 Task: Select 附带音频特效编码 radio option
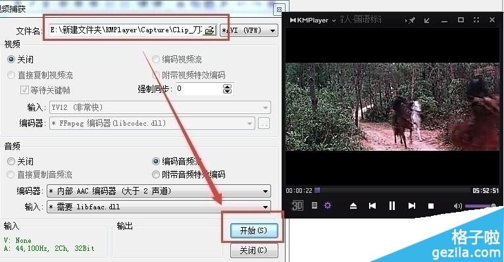click(155, 174)
